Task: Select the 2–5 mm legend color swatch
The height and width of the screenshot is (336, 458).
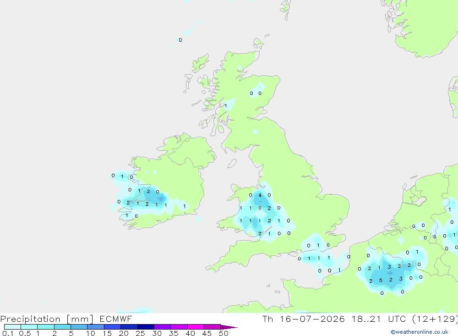Action: pos(62,327)
